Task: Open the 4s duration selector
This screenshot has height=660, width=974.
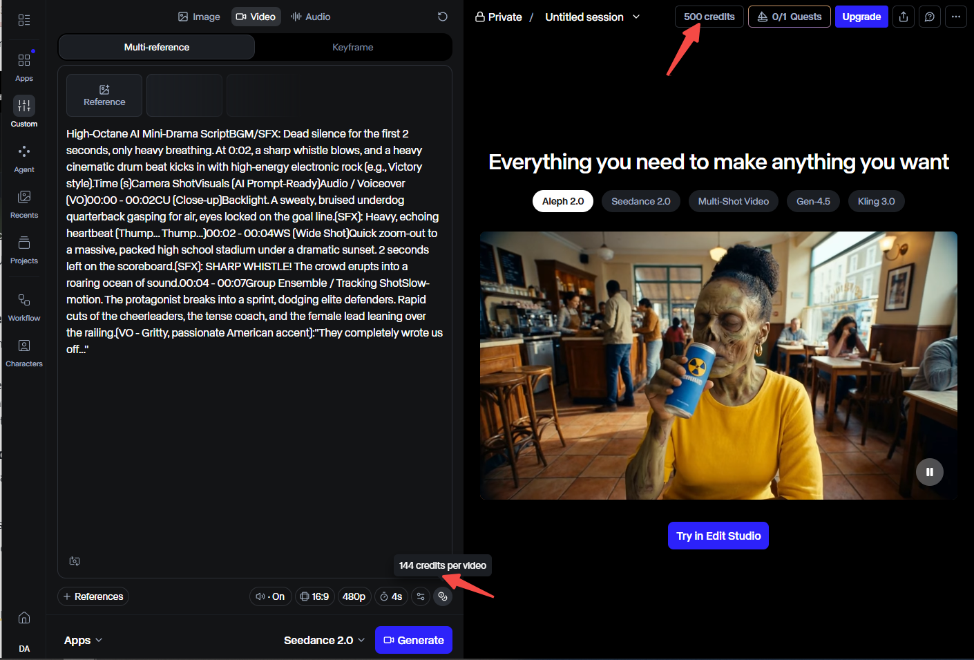Action: [x=391, y=596]
